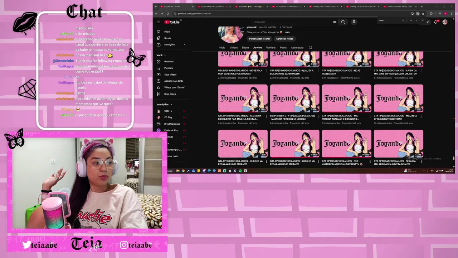This screenshot has height=258, width=458.
Task: Jump to previous find result arrow
Action: [x=411, y=20]
